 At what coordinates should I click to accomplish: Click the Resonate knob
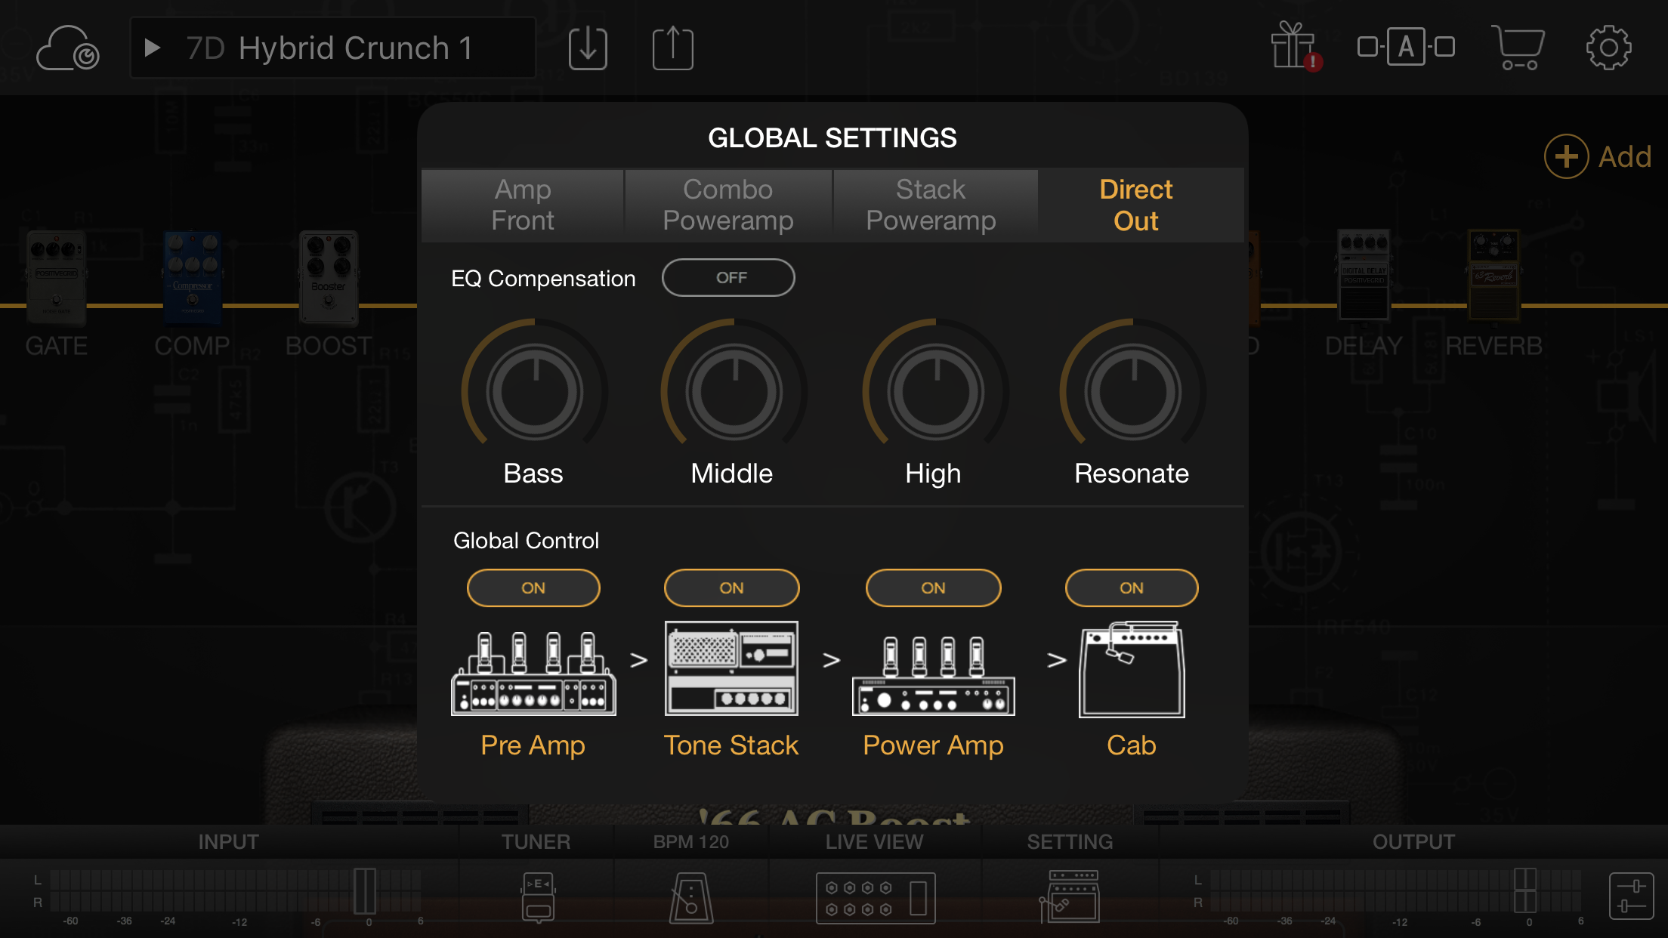1132,391
